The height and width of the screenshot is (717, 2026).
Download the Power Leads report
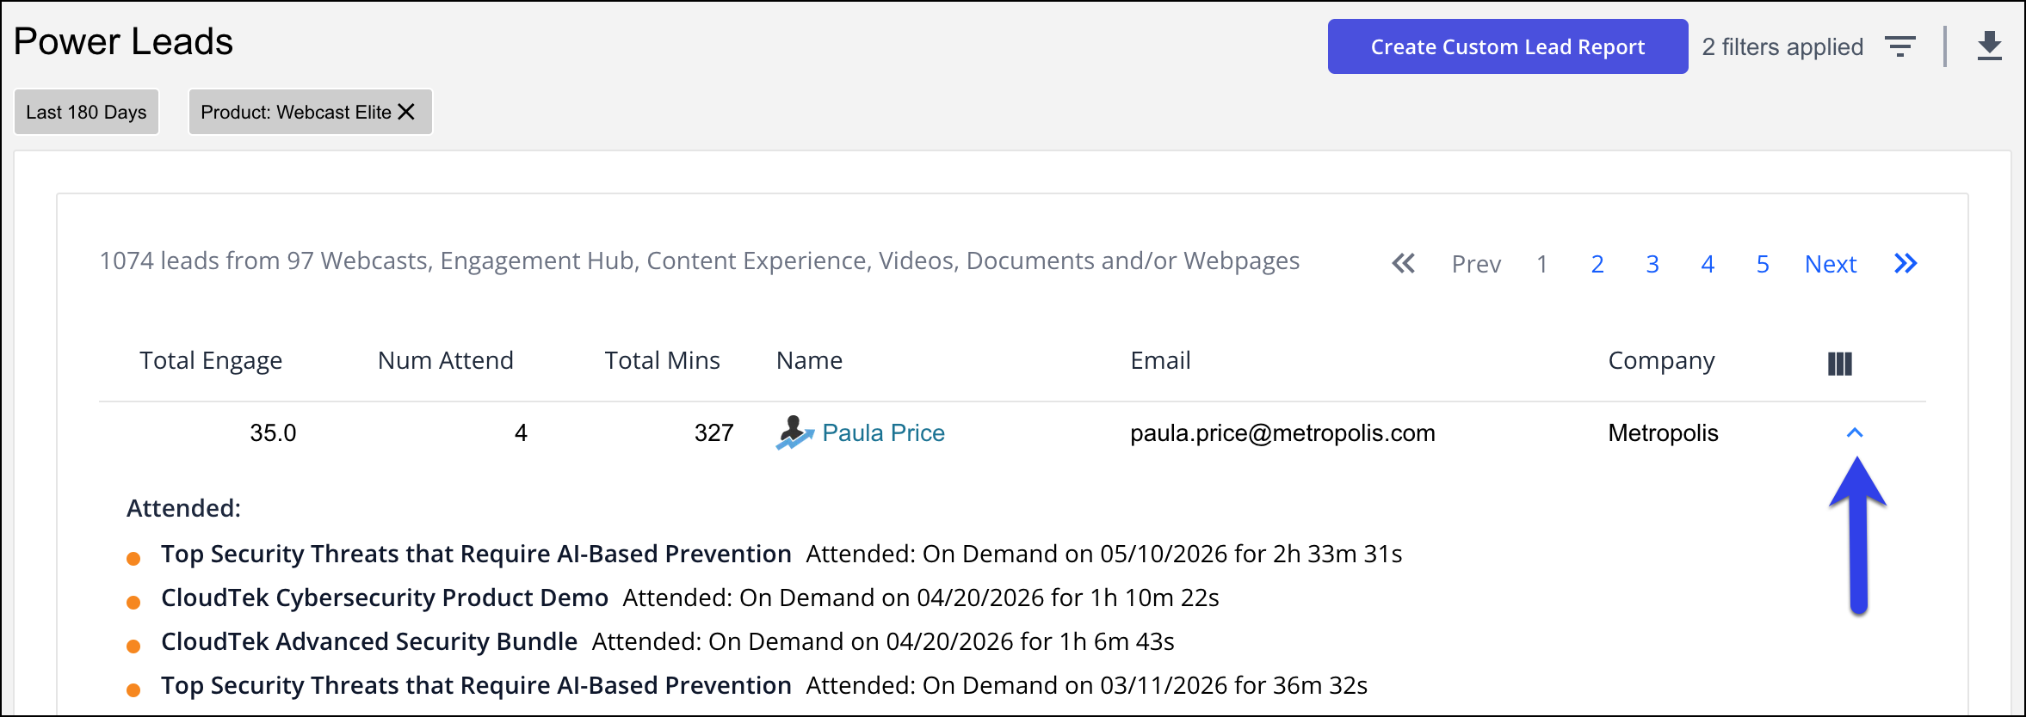click(x=1989, y=46)
